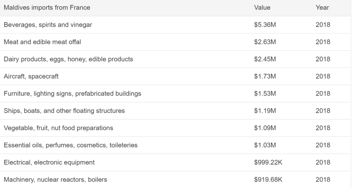Open Vegetable, fruit, nut food preparations

[x=58, y=128]
